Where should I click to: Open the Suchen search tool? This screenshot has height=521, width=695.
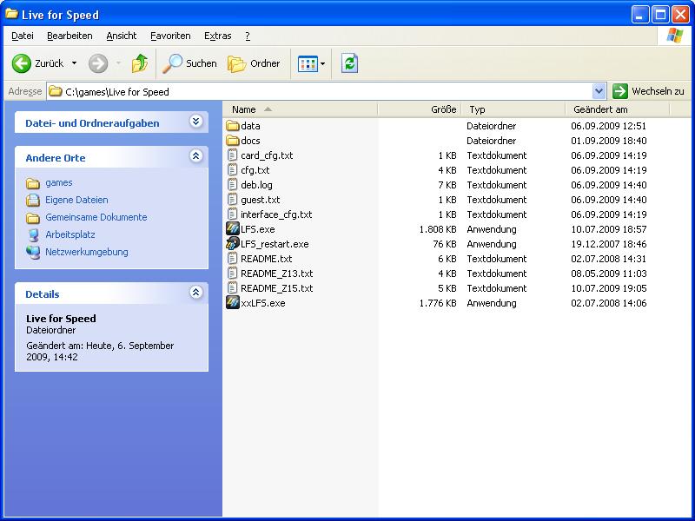pyautogui.click(x=189, y=63)
